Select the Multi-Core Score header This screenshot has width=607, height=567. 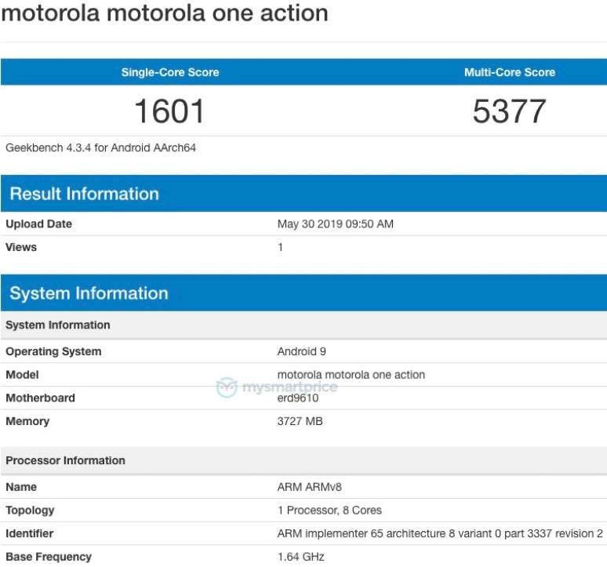tap(509, 72)
